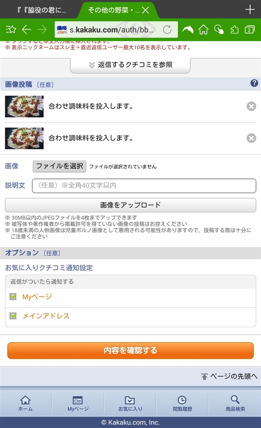Open 閲覧履歴 in bottom navigation
Screen dimensions: 261x428
tap(182, 403)
